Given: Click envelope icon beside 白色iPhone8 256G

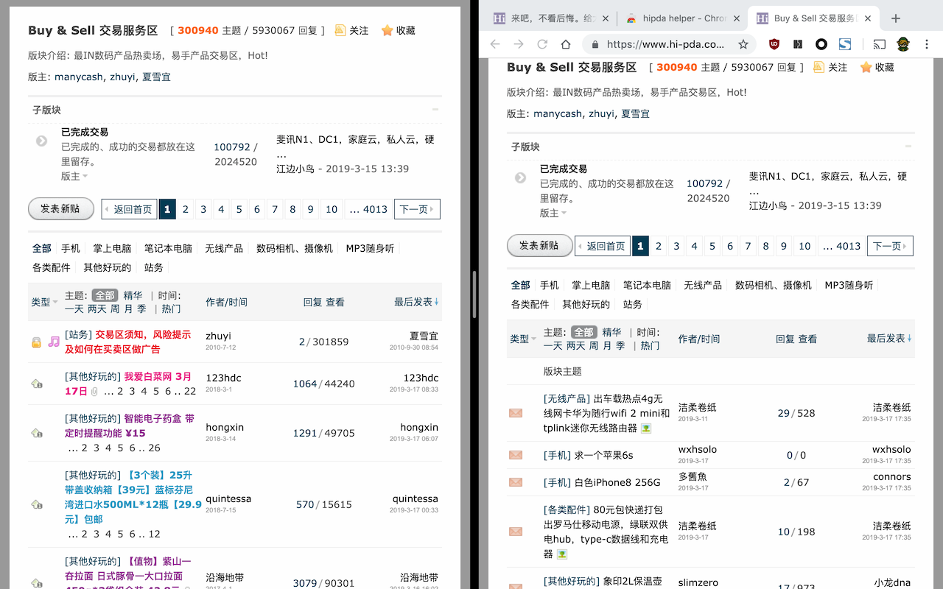Looking at the screenshot, I should [x=516, y=482].
